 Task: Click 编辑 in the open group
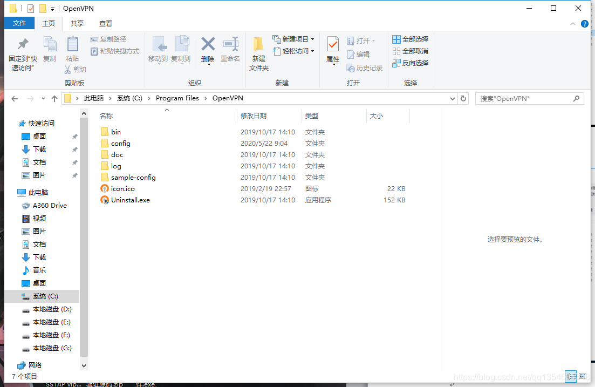(358, 55)
